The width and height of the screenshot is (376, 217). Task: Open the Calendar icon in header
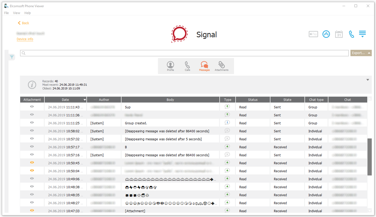click(x=339, y=34)
